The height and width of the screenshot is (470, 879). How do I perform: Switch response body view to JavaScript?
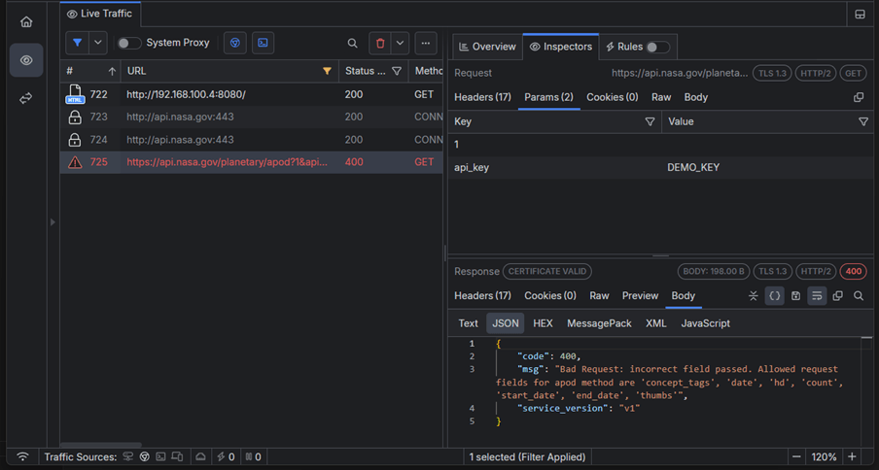coord(705,323)
